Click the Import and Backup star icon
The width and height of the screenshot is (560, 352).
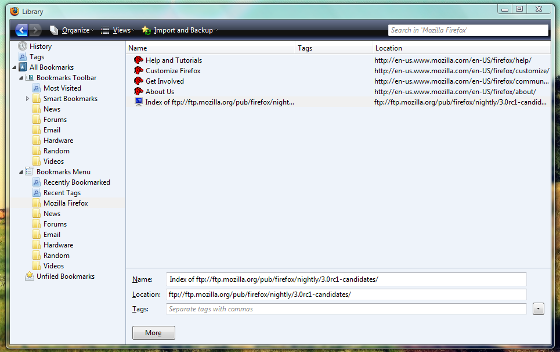coord(146,30)
